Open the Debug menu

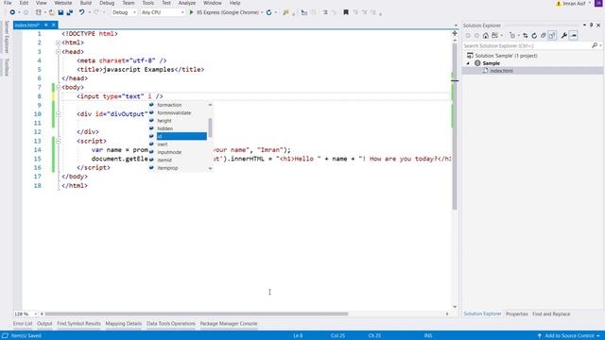pos(107,3)
